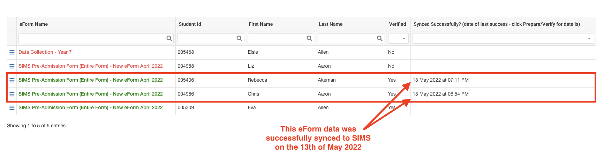Open row menu for Chris Aaron

12,94
